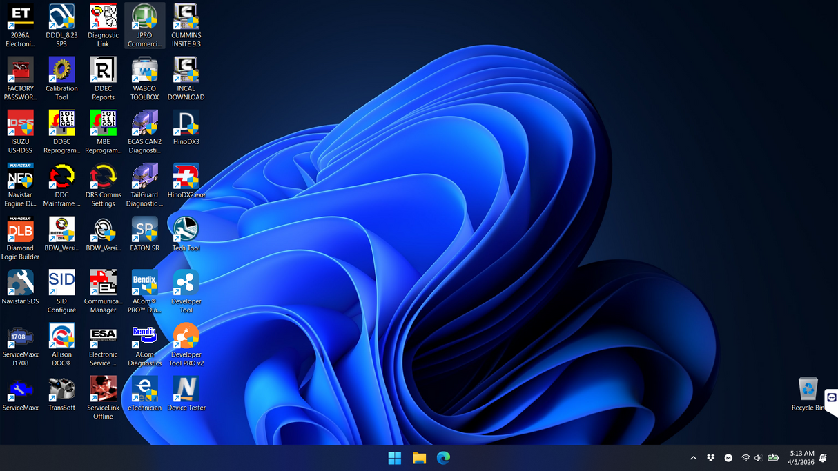The height and width of the screenshot is (471, 838).
Task: Select the JPRO Commercial shortcut
Action: click(144, 26)
